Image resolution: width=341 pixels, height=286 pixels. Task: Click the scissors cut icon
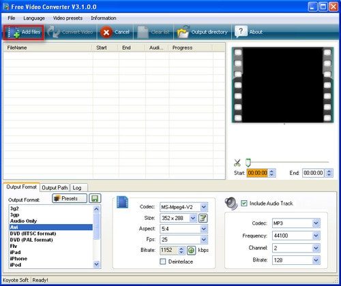pos(237,163)
